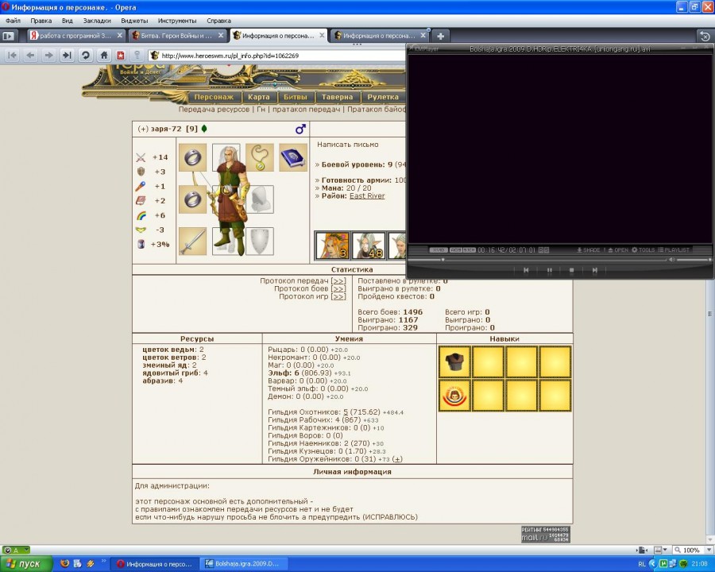Go forward with the toolbar arrow

pos(48,55)
